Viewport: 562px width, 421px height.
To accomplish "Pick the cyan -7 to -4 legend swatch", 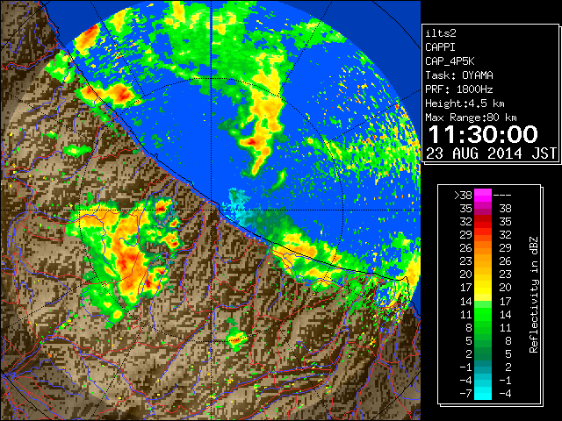I will [x=483, y=393].
